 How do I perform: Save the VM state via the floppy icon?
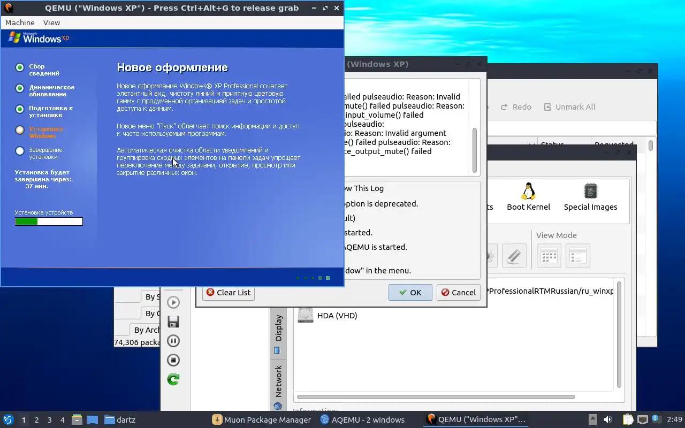[173, 322]
